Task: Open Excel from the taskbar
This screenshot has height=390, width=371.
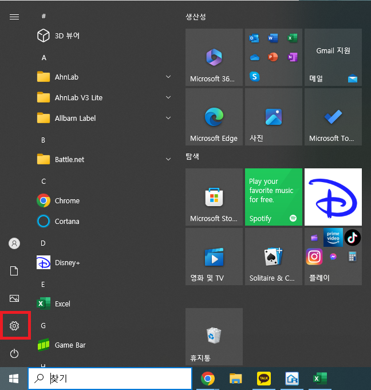Action: [x=320, y=379]
